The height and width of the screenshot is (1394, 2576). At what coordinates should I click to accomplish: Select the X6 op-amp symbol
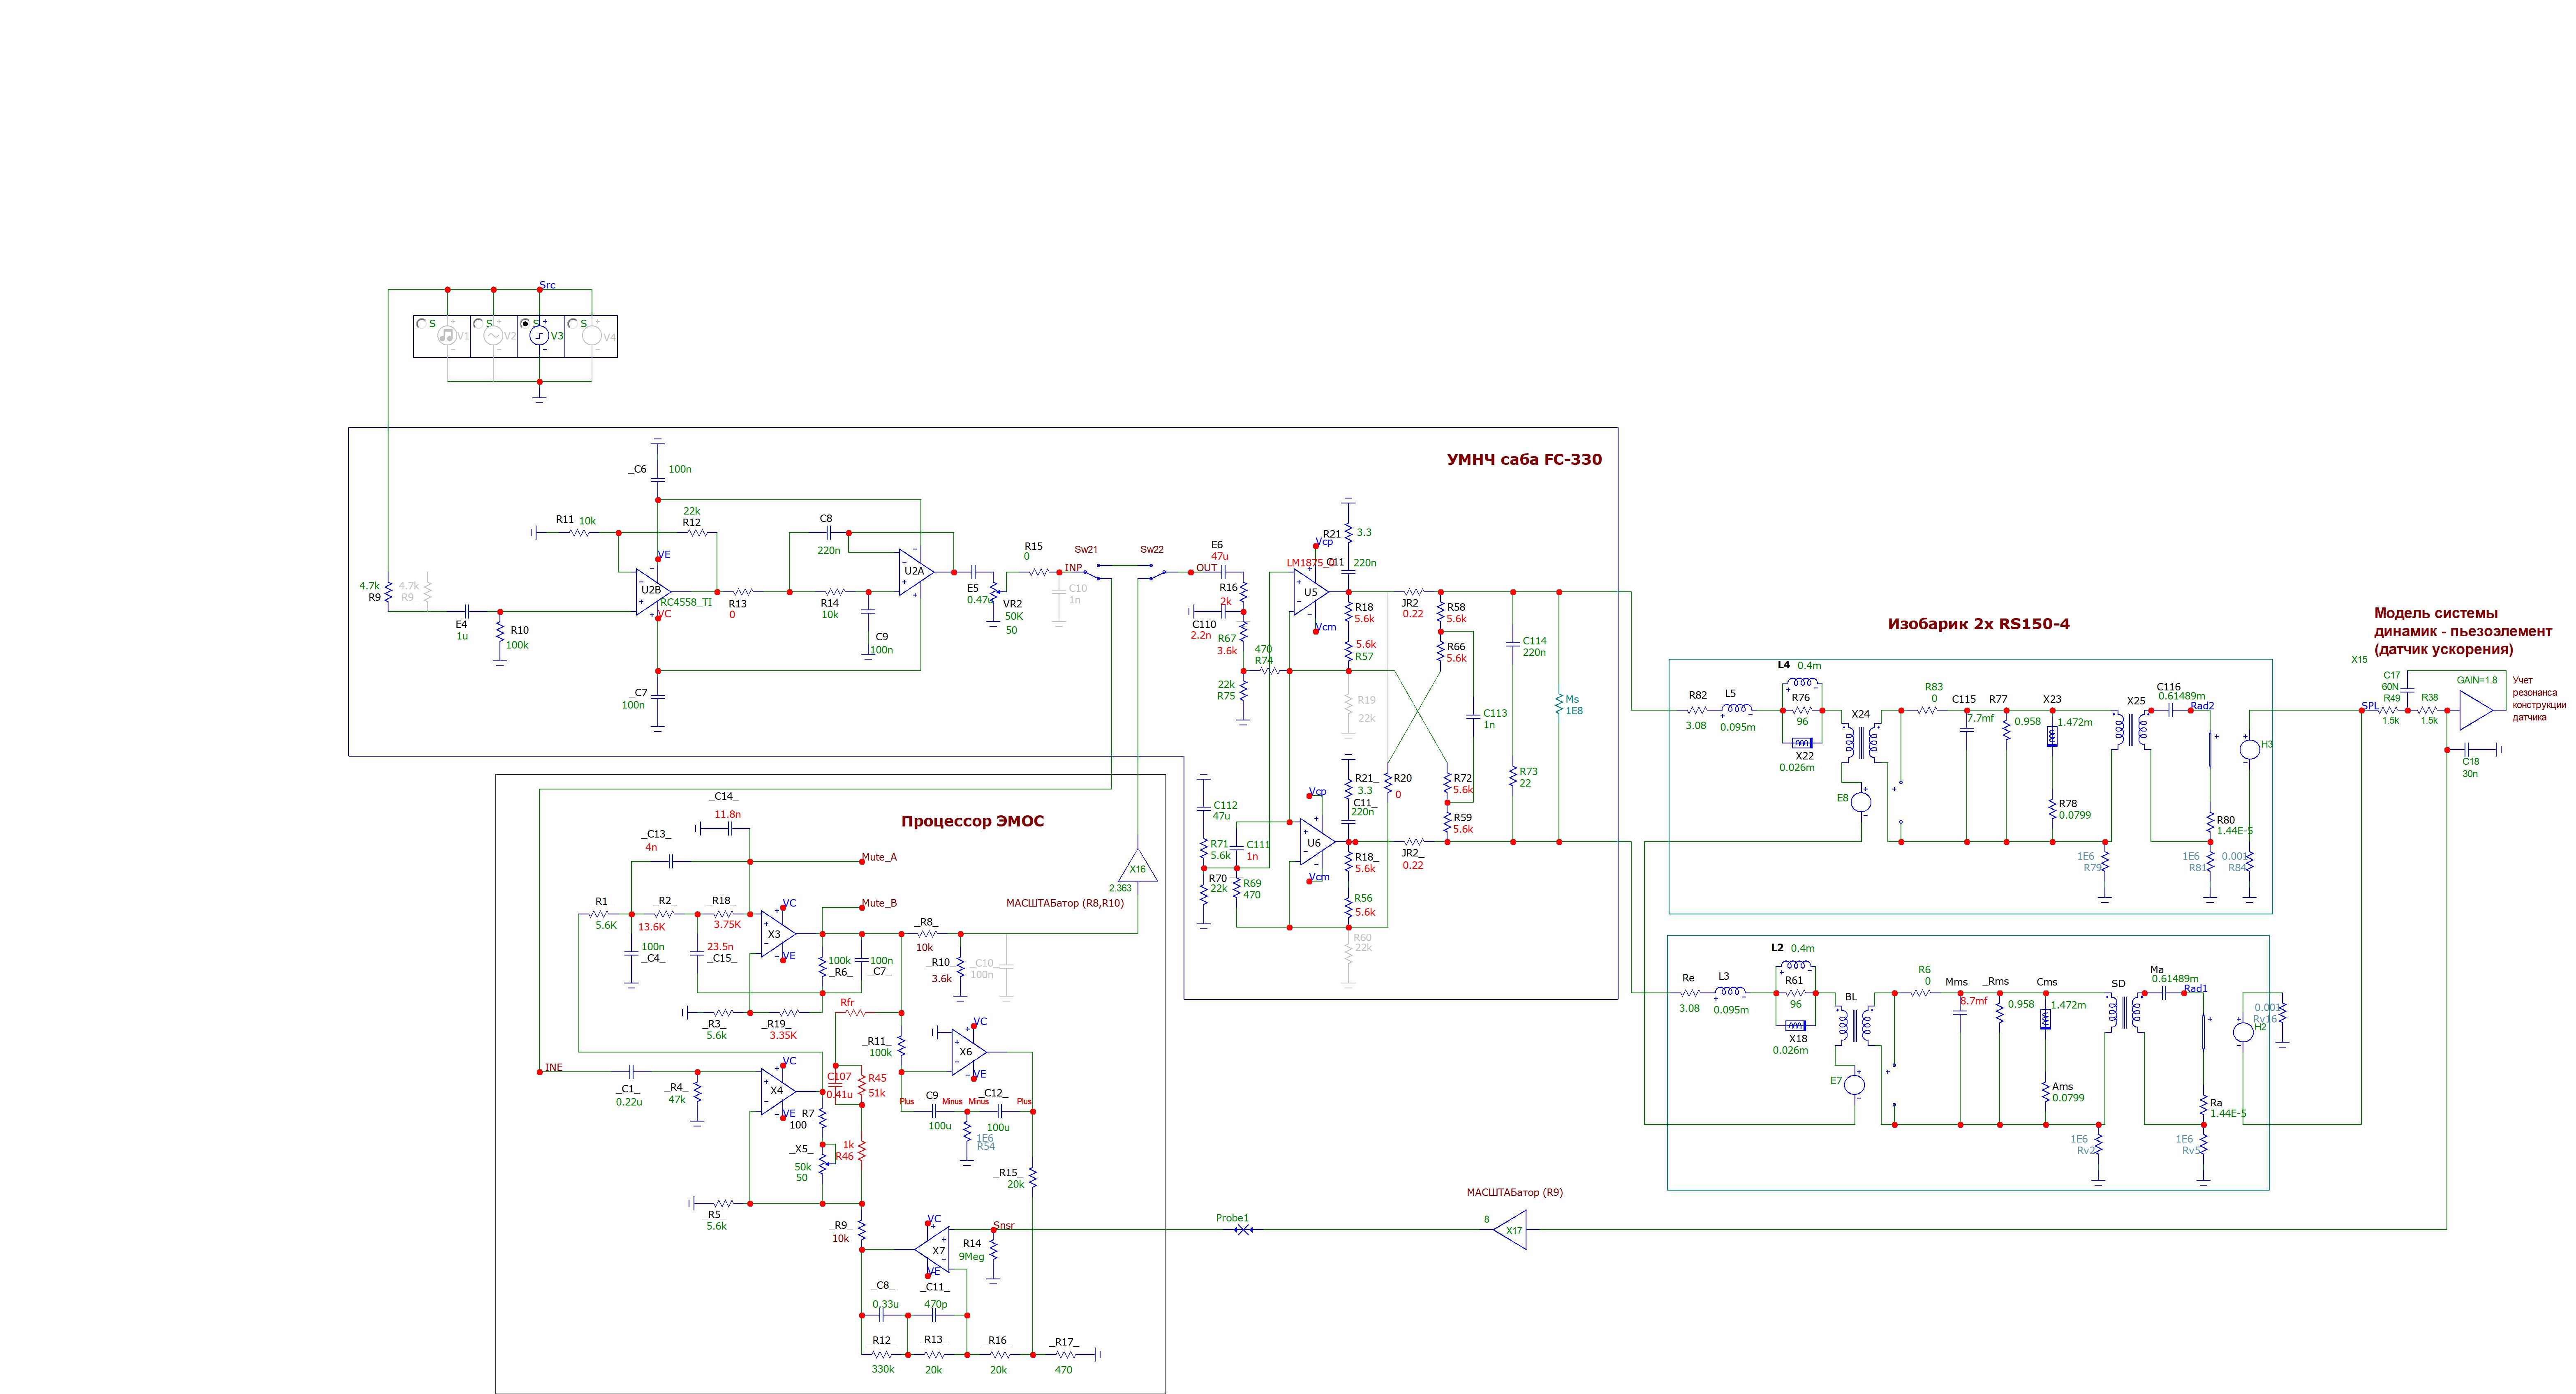coord(968,1052)
